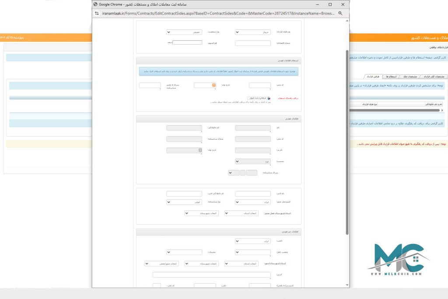Switch to the طرفین قرارداد tab
Image resolution: width=448 pixels, height=299 pixels.
[x=373, y=76]
